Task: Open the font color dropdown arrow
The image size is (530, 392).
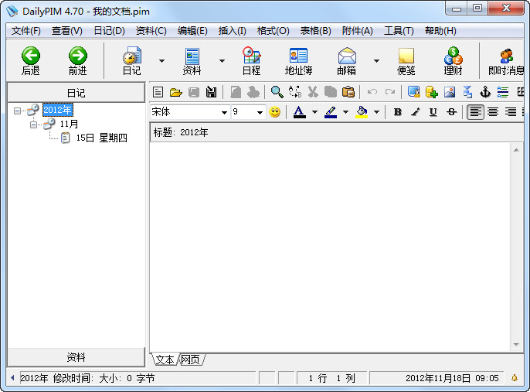Action: [x=314, y=112]
